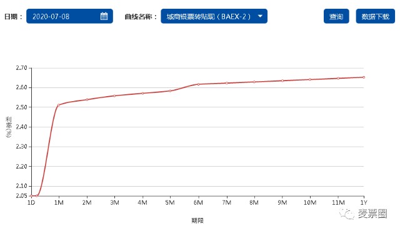Open the calendar icon in date field
Image resolution: width=400 pixels, height=231 pixels.
tap(104, 16)
